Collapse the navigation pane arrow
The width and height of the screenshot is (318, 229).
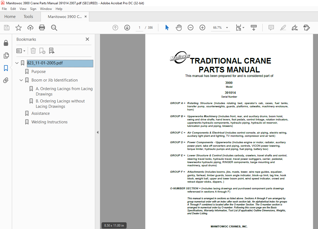pos(98,132)
